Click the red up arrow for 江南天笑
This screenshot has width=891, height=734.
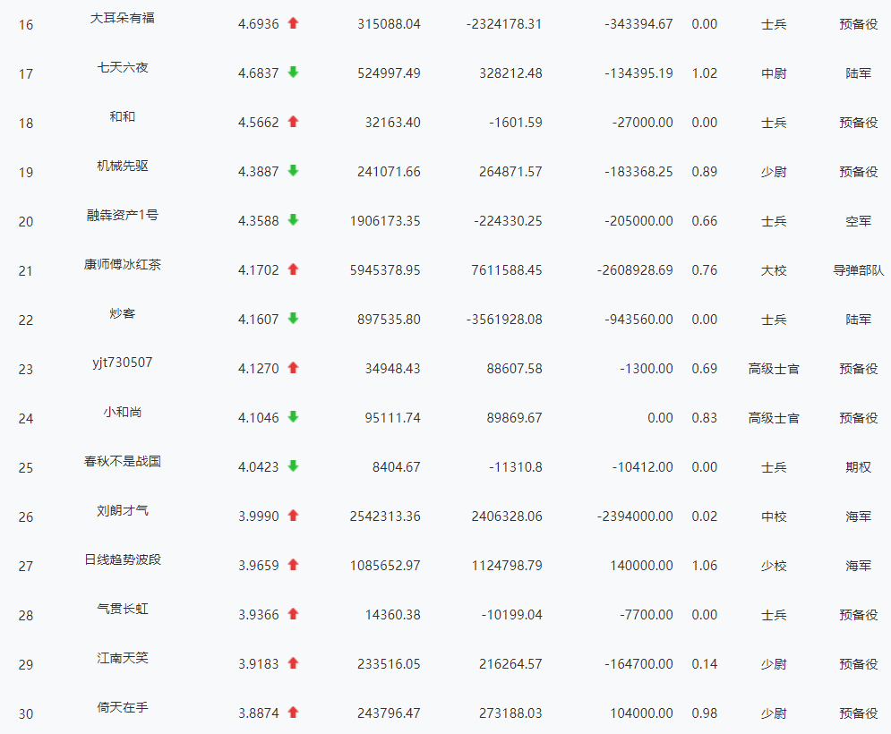click(293, 663)
